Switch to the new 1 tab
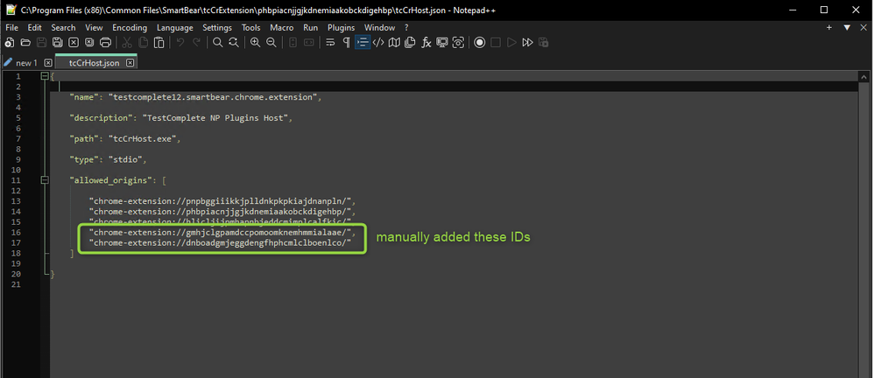 click(27, 63)
